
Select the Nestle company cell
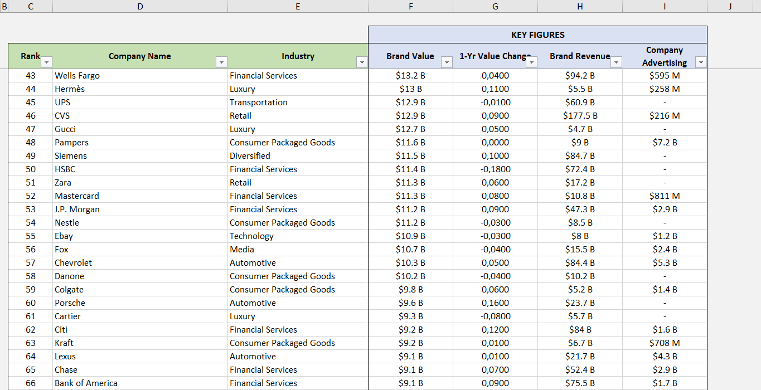pyautogui.click(x=140, y=223)
